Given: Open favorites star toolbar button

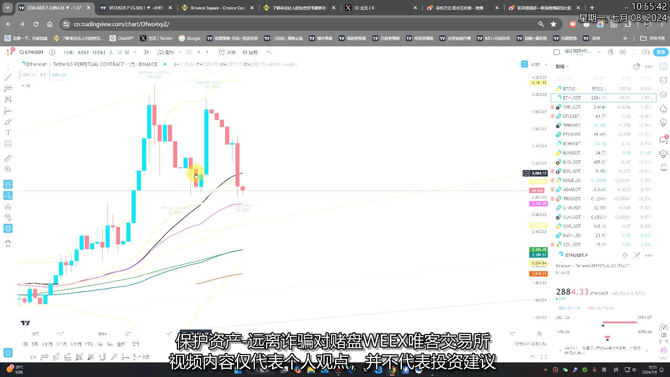Looking at the screenshot, I should coord(8,353).
